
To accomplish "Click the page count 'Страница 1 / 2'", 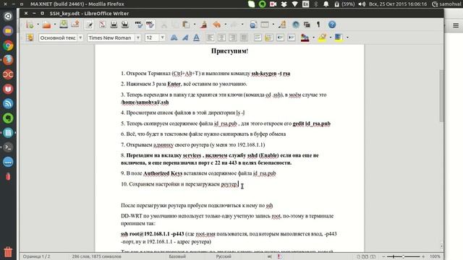I will 36,256.
